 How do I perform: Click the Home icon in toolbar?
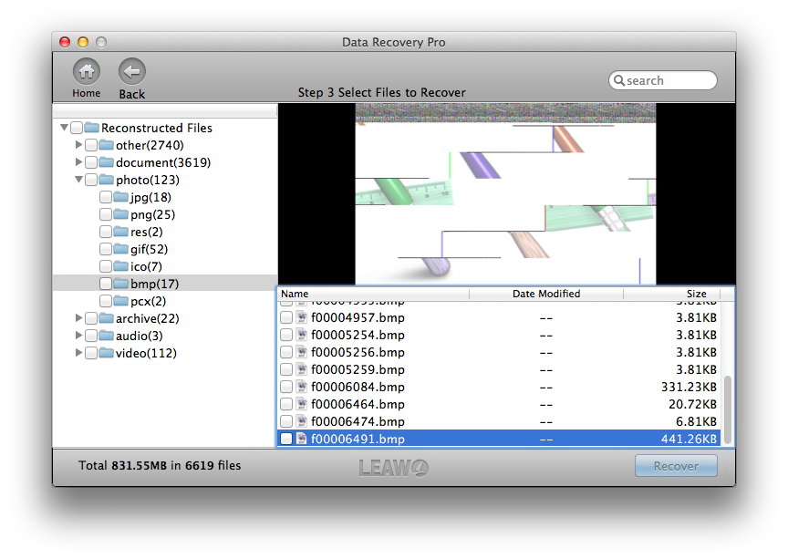coord(87,72)
